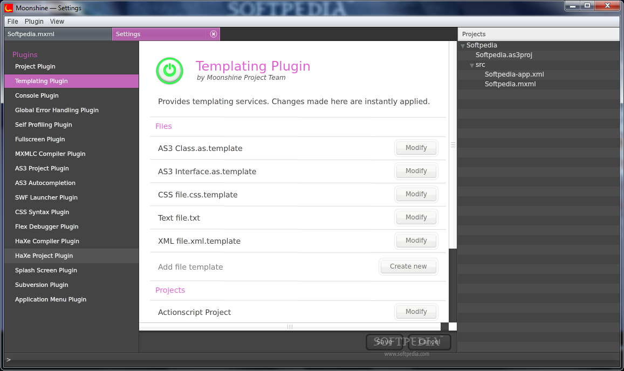Close the Settings tab with the x icon
The width and height of the screenshot is (624, 371).
point(214,34)
